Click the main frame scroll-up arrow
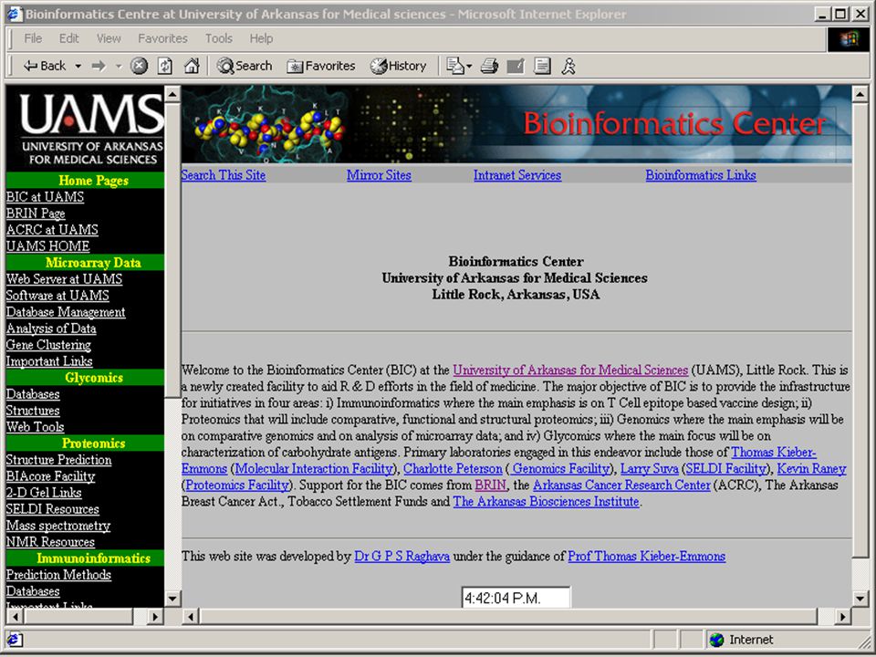 pos(860,94)
